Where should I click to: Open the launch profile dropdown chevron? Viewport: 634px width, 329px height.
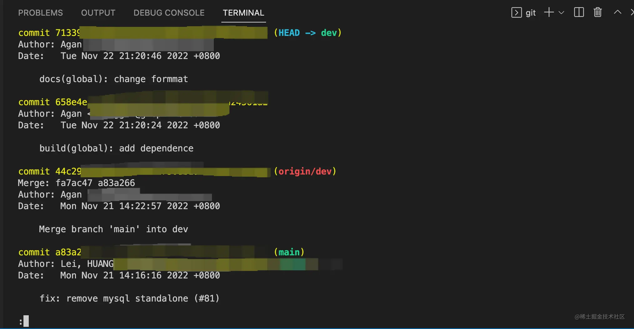tap(561, 13)
